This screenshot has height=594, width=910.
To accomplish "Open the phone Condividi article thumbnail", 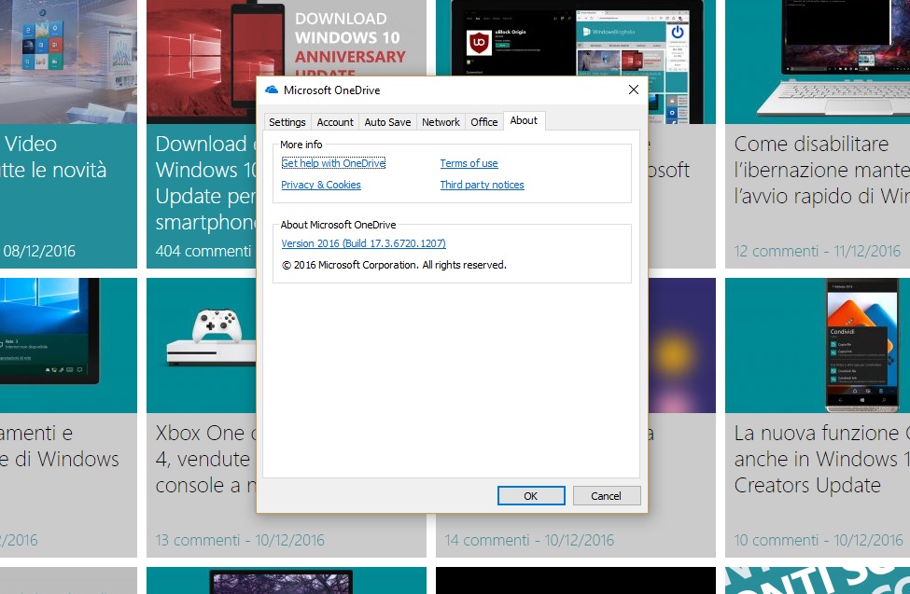I will pyautogui.click(x=818, y=345).
